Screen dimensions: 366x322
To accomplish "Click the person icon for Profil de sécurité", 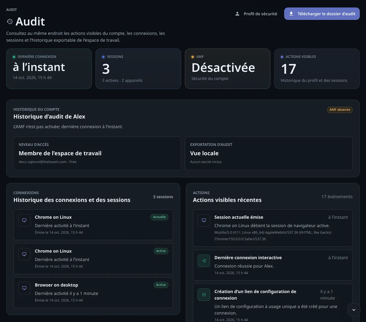I will tap(237, 14).
